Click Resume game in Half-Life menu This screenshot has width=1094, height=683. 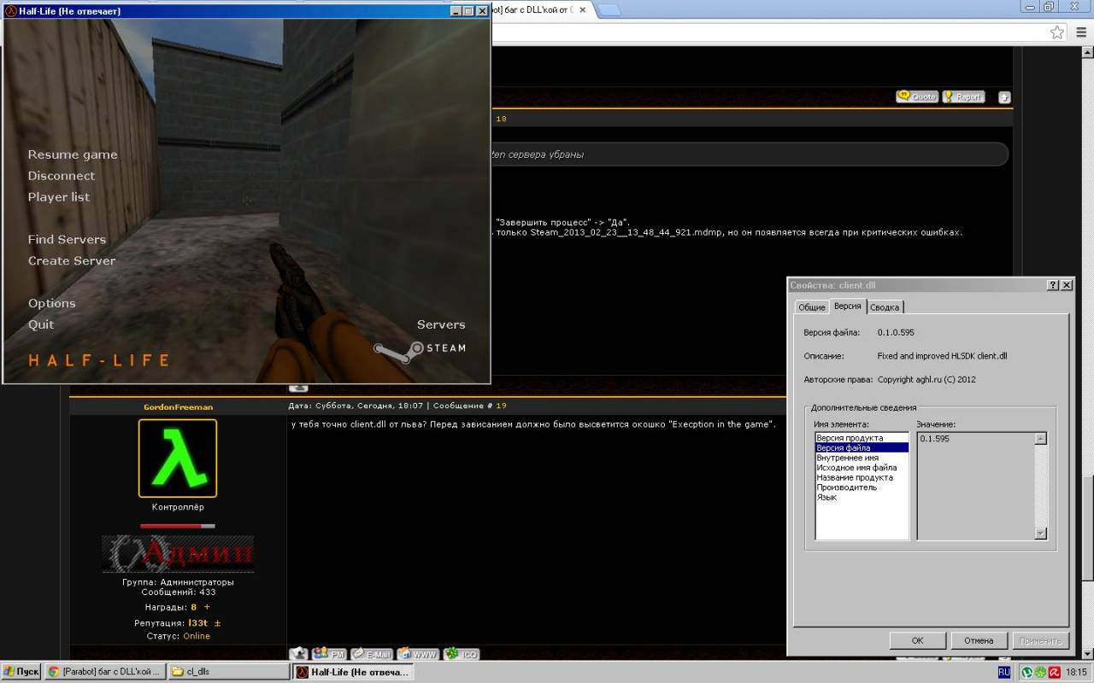[73, 155]
